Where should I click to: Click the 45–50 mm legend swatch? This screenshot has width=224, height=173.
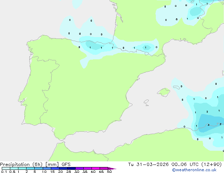point(104,168)
